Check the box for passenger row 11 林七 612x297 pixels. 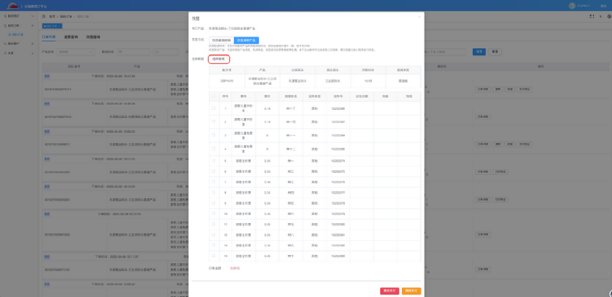[x=213, y=224]
